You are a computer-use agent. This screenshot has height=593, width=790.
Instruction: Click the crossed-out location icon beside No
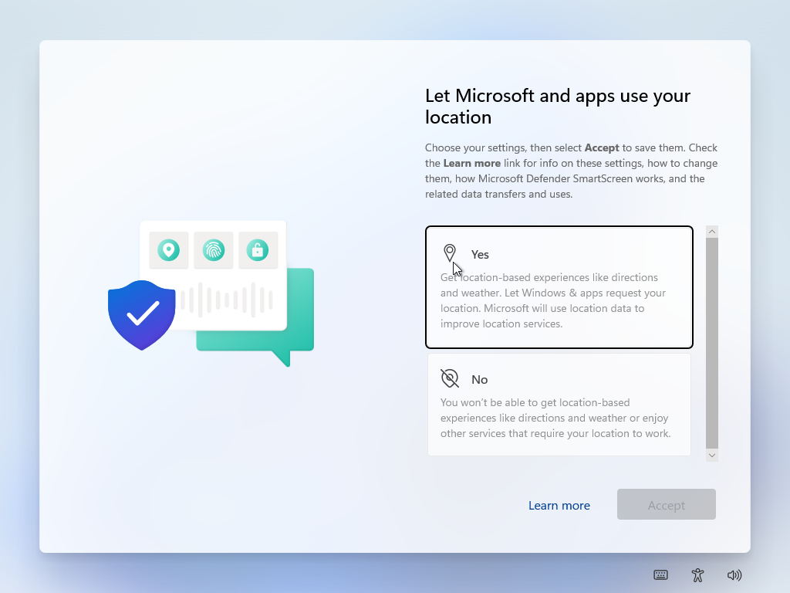(450, 378)
